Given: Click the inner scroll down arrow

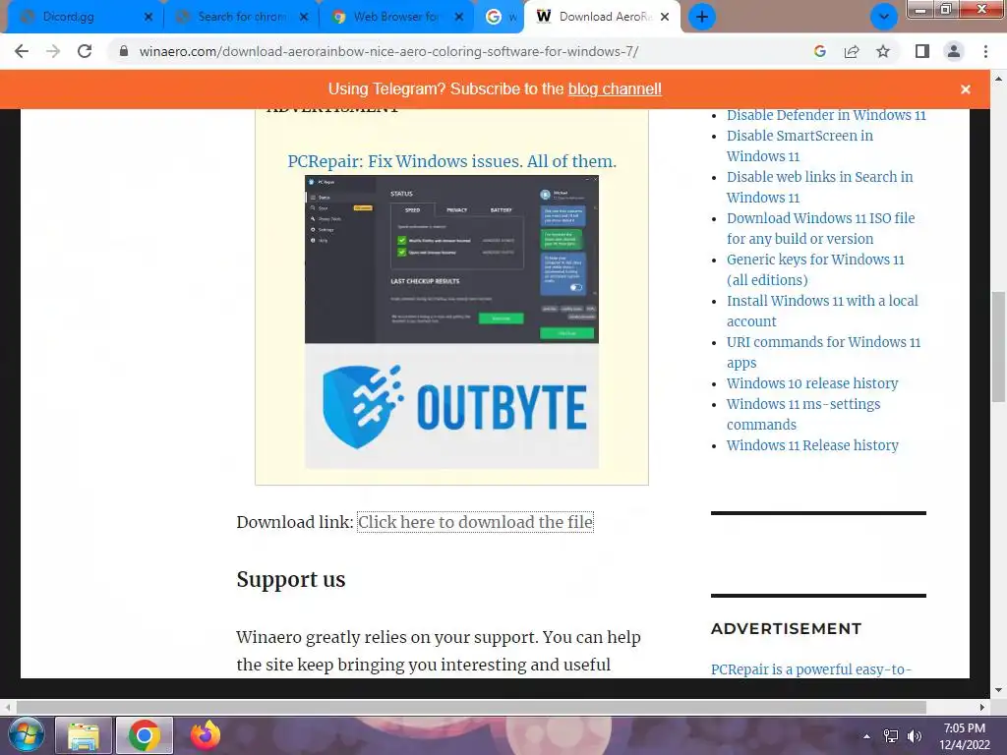Looking at the screenshot, I should [998, 690].
